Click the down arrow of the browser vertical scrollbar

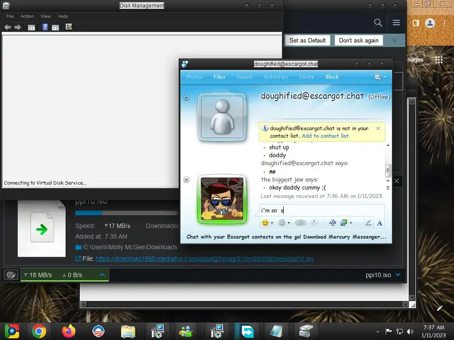(x=412, y=298)
